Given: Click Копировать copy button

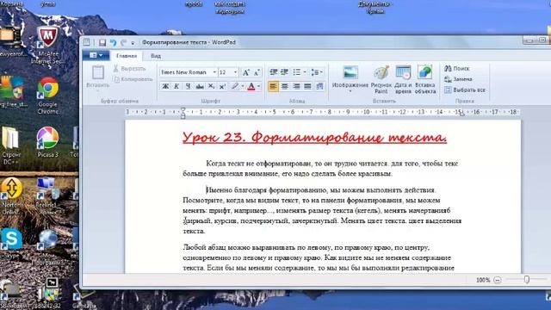Looking at the screenshot, I should pos(133,79).
